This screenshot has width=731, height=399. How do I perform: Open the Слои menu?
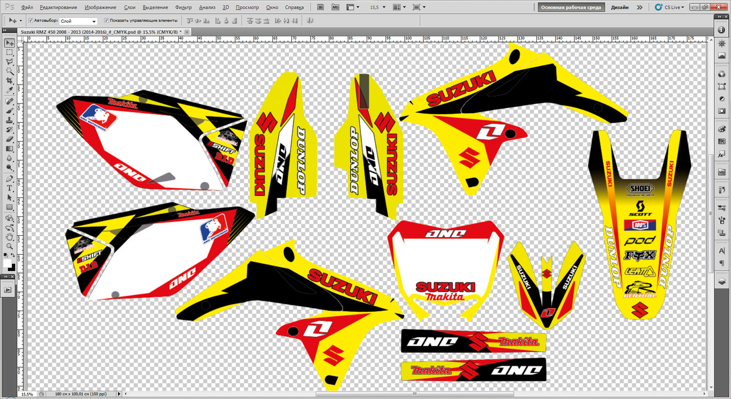(130, 7)
